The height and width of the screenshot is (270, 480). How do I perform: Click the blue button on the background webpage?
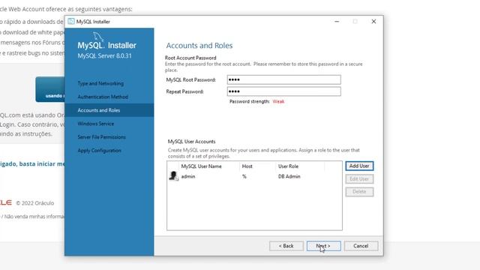(x=50, y=89)
